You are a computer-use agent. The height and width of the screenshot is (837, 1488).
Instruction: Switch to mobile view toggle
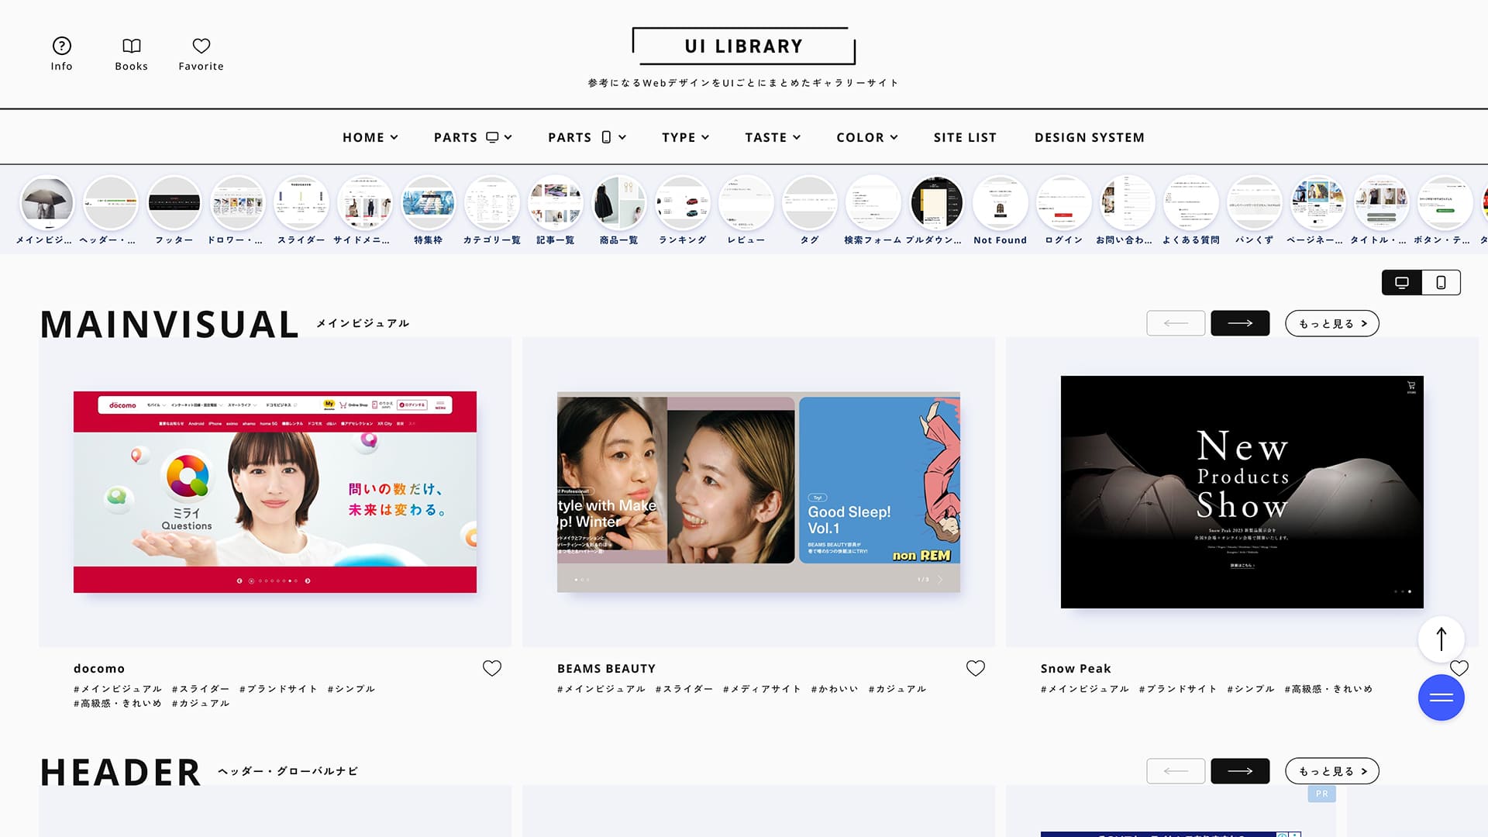[1441, 283]
